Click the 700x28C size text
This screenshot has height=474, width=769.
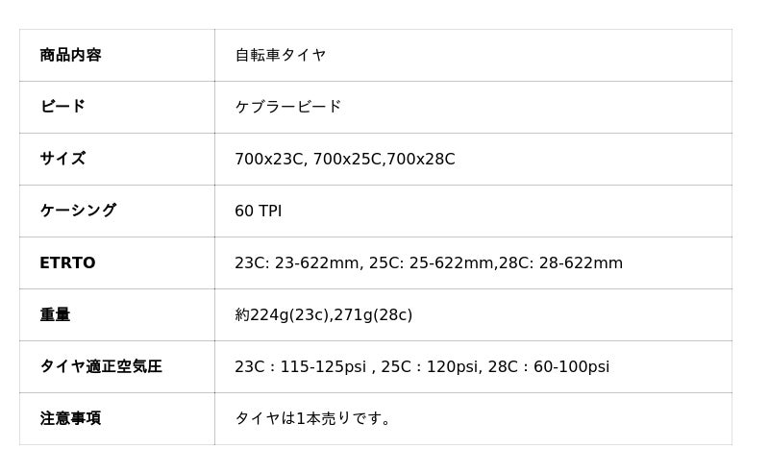(420, 159)
